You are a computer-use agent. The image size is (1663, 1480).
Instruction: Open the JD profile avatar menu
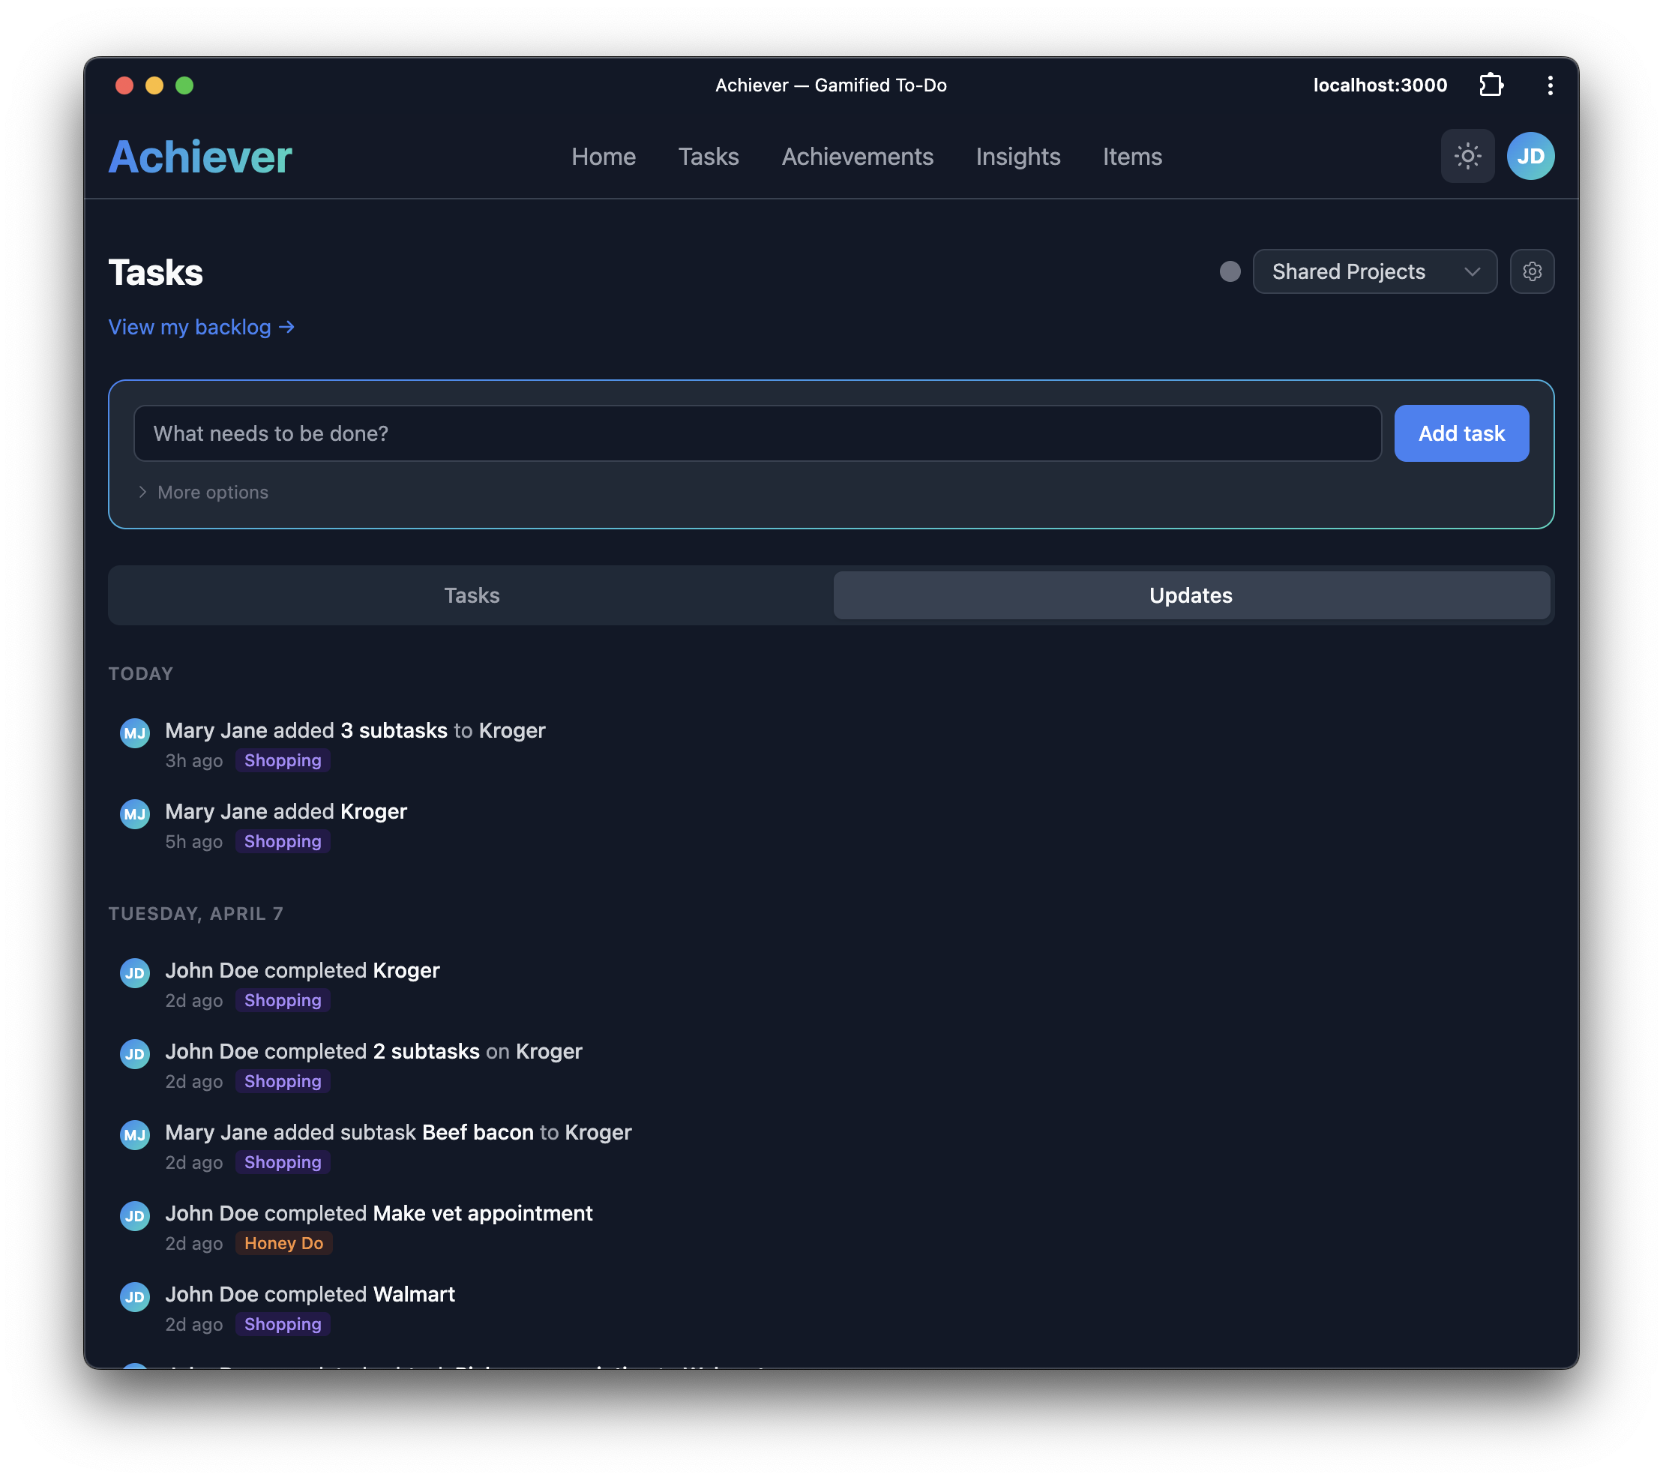click(x=1532, y=155)
